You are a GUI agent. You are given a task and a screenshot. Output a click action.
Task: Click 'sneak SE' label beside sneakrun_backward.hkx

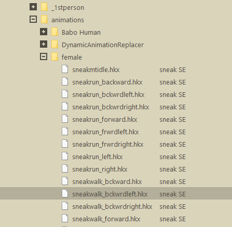point(172,82)
